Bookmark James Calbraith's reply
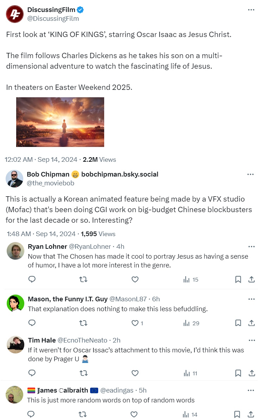This screenshot has height=419, width=258. [238, 414]
